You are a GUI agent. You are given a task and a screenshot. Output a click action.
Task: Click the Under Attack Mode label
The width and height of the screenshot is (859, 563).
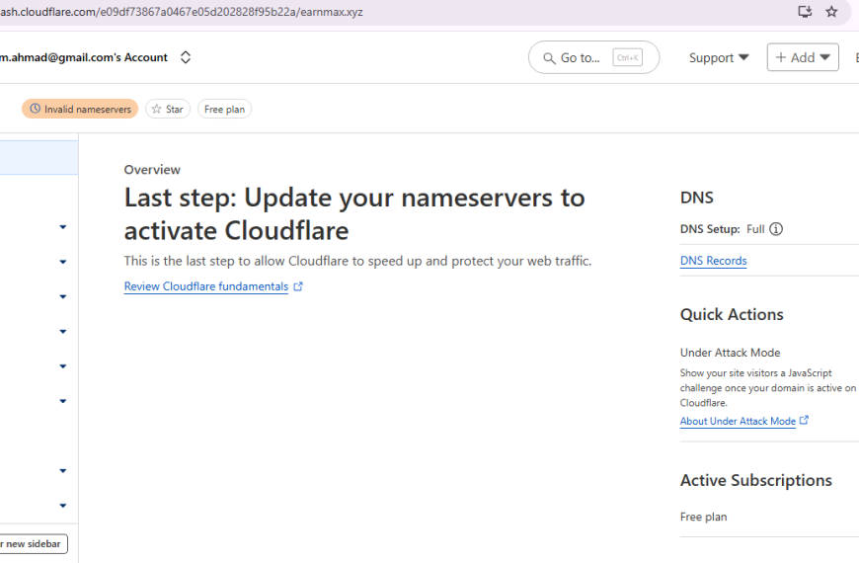[730, 353]
